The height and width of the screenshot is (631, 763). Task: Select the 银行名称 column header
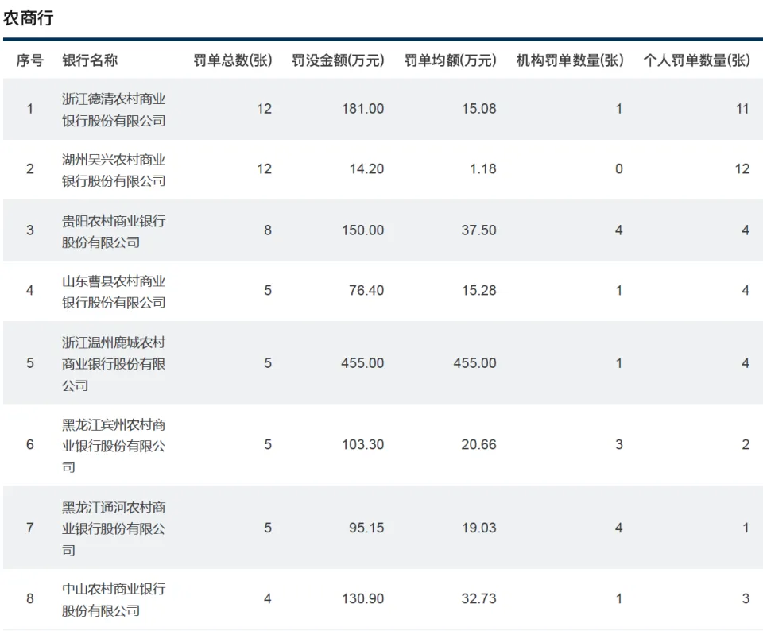(x=90, y=60)
